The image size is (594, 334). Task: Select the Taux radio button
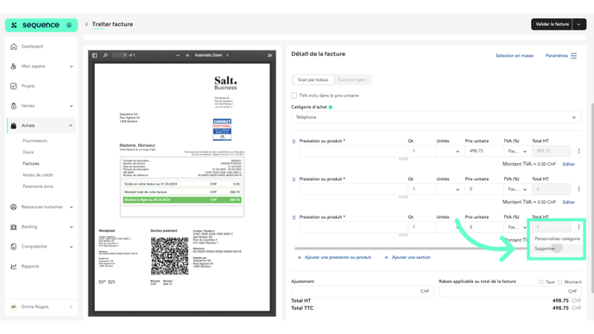(541, 282)
